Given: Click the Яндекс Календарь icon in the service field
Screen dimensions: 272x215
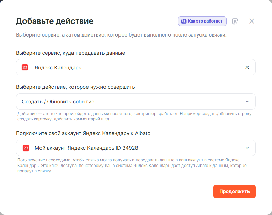Looking at the screenshot, I should click(x=25, y=67).
